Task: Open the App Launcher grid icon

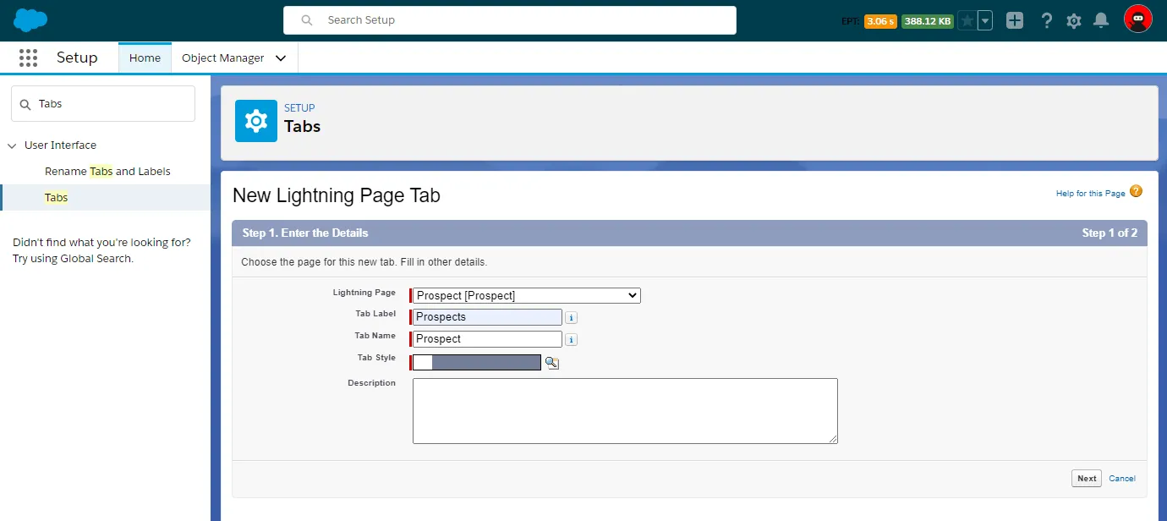Action: coord(28,58)
